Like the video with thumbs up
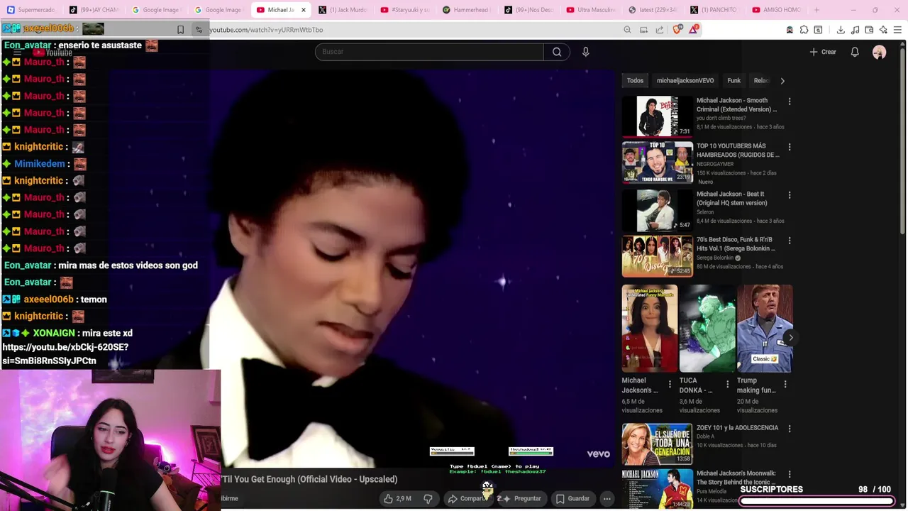This screenshot has width=908, height=511. pyautogui.click(x=397, y=498)
